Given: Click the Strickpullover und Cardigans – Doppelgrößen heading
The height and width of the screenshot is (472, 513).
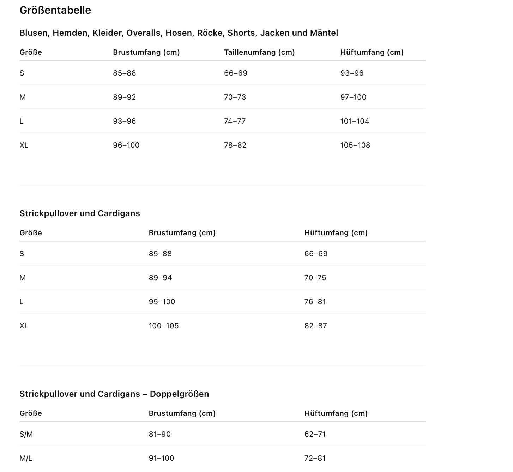Looking at the screenshot, I should pyautogui.click(x=114, y=394).
